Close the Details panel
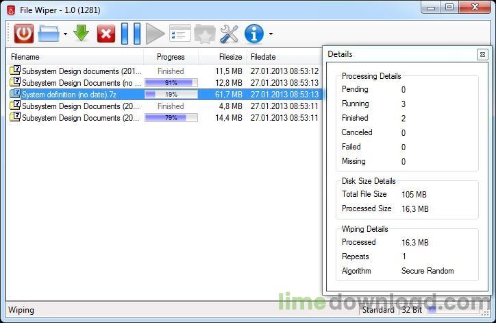The height and width of the screenshot is (323, 496). (482, 54)
